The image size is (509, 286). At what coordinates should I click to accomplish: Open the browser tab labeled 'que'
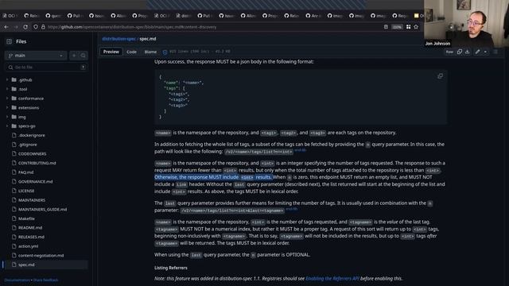click(53, 16)
